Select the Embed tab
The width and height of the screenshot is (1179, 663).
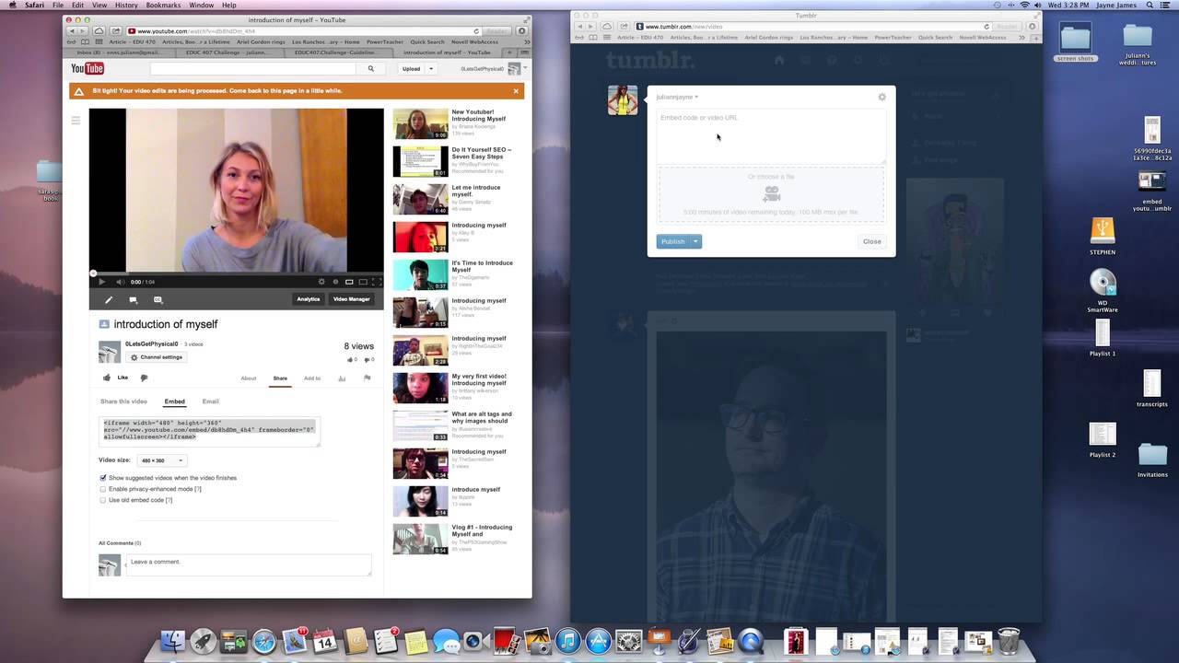point(174,401)
